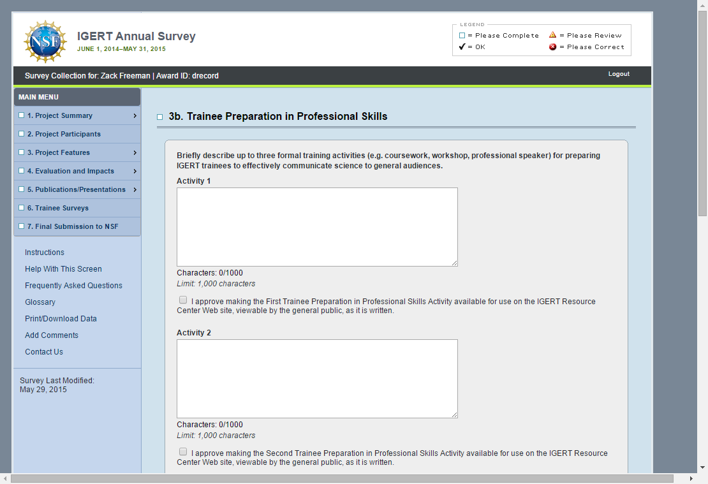Expand Evaluation and Impacts submenu arrow
Image resolution: width=708 pixels, height=484 pixels.
pos(135,171)
